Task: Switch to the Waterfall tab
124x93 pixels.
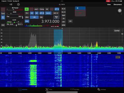Action: pyautogui.click(x=23, y=90)
